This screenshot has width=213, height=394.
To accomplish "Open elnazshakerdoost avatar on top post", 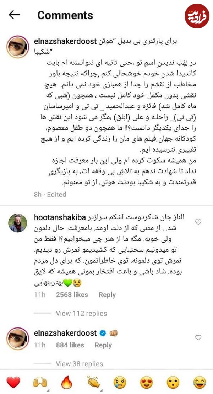I will tap(17, 47).
